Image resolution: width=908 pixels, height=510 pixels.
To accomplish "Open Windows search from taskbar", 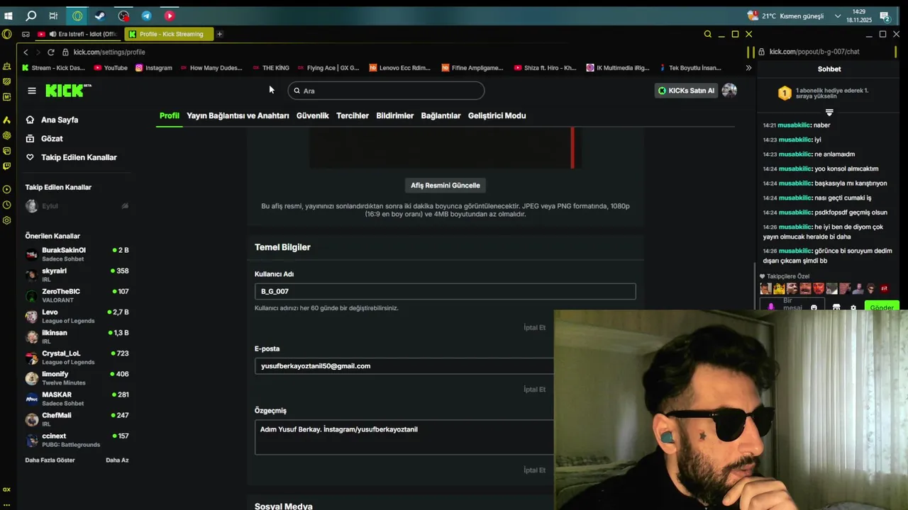I will [x=31, y=16].
